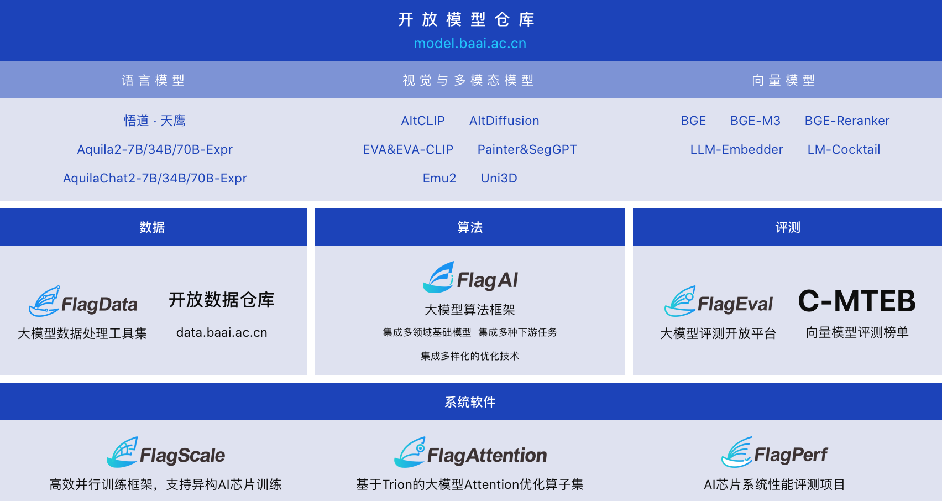Screen dimensions: 942x501
Task: Select the 视觉与多模态模型 category header
Action: (x=468, y=80)
